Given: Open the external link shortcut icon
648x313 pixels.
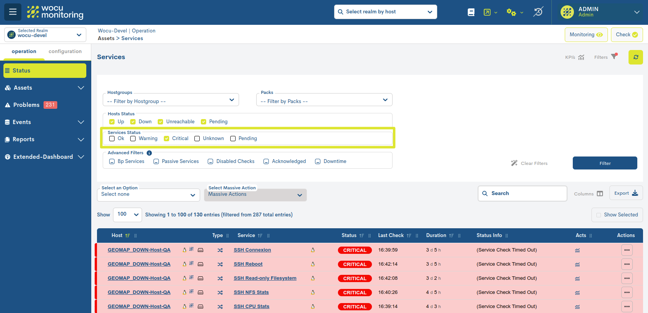Looking at the screenshot, I should (487, 12).
